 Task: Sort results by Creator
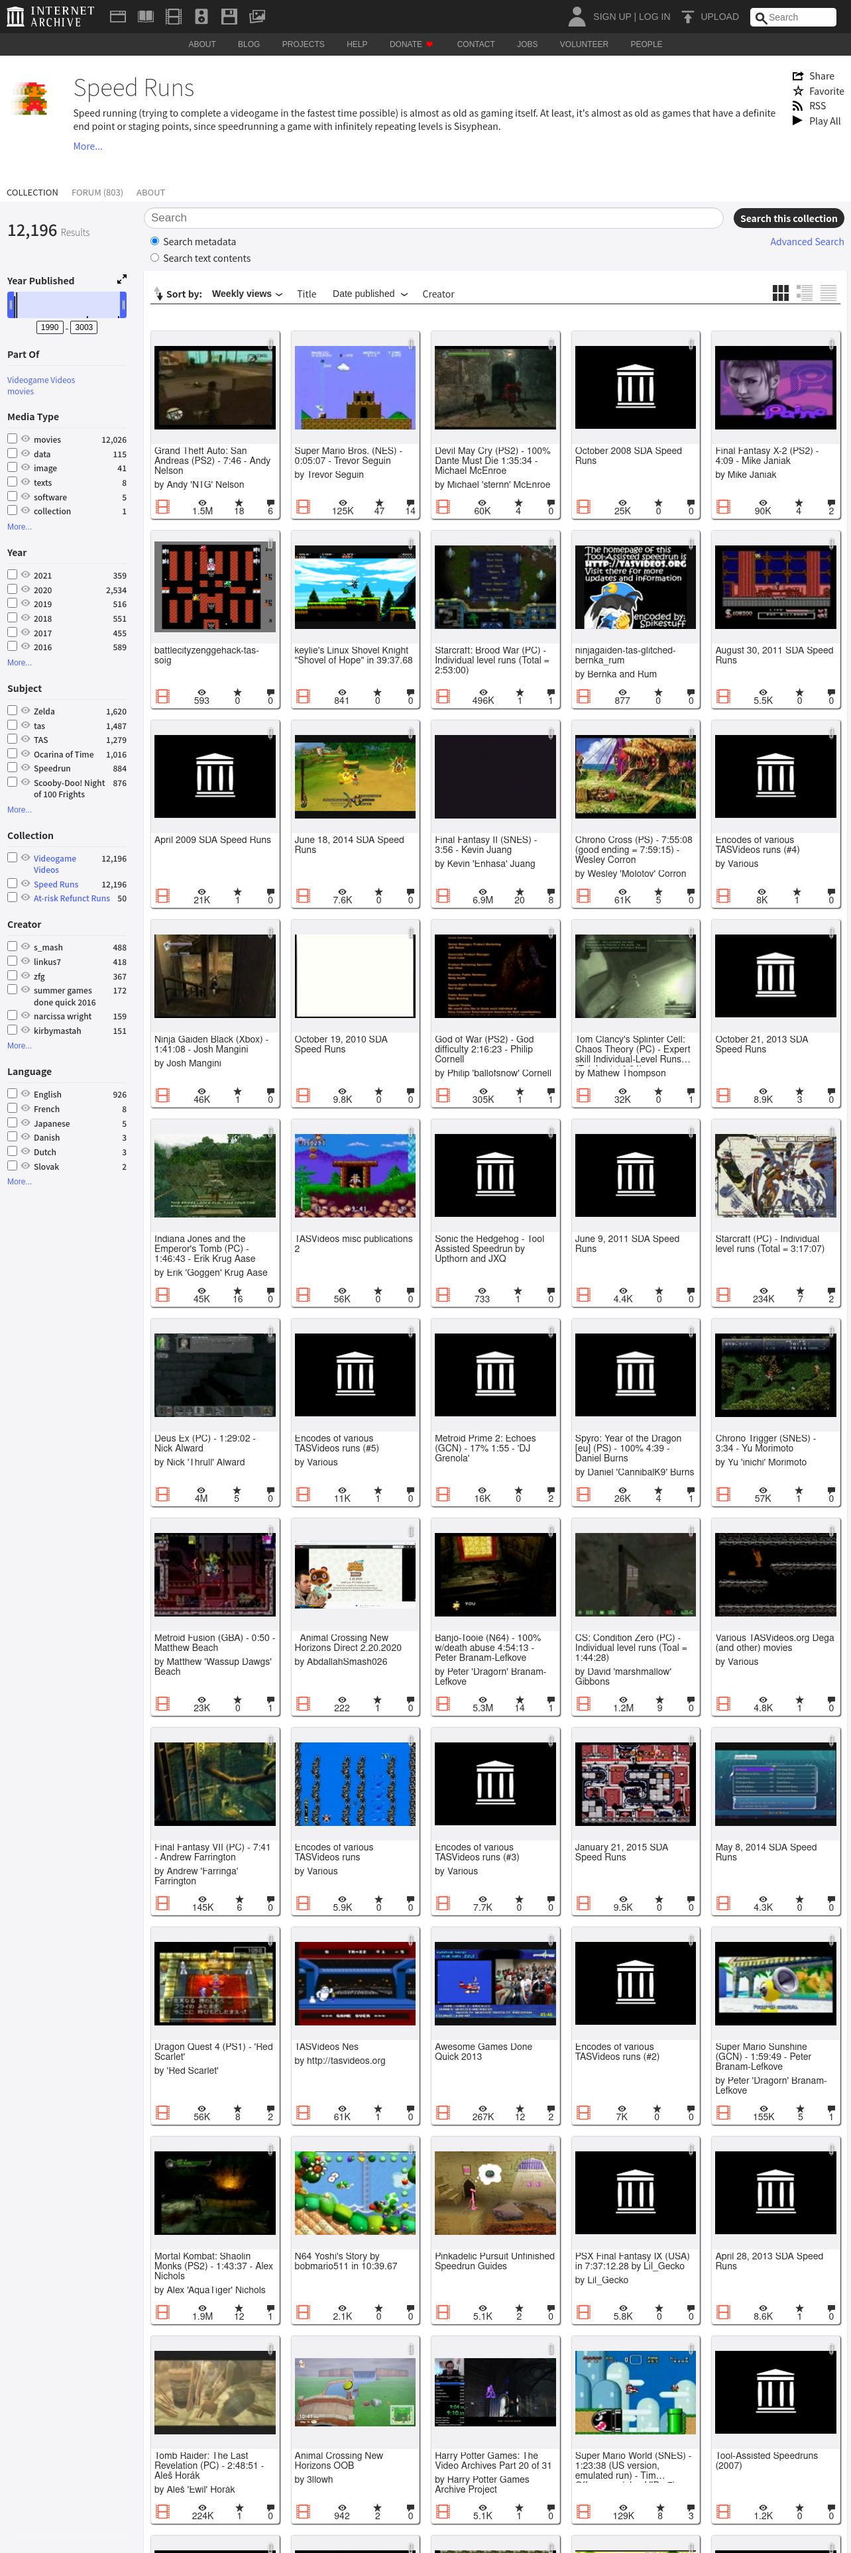[438, 294]
